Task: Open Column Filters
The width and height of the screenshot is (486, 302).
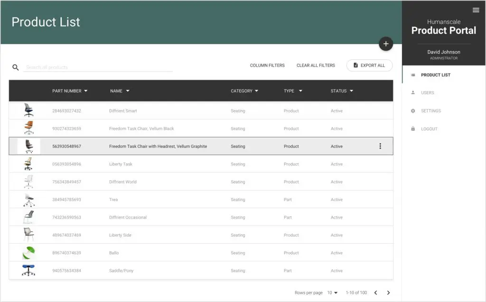Action: point(267,65)
